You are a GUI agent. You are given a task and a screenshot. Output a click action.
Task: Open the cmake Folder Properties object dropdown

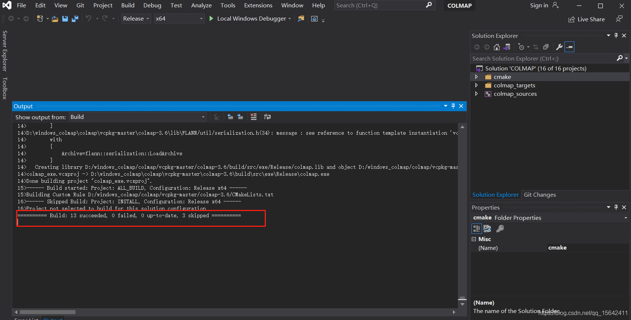(x=626, y=218)
